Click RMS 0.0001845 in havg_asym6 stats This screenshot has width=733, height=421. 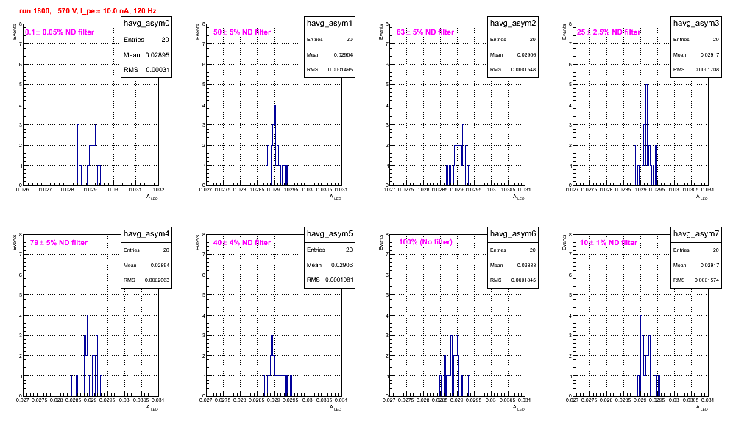[513, 280]
